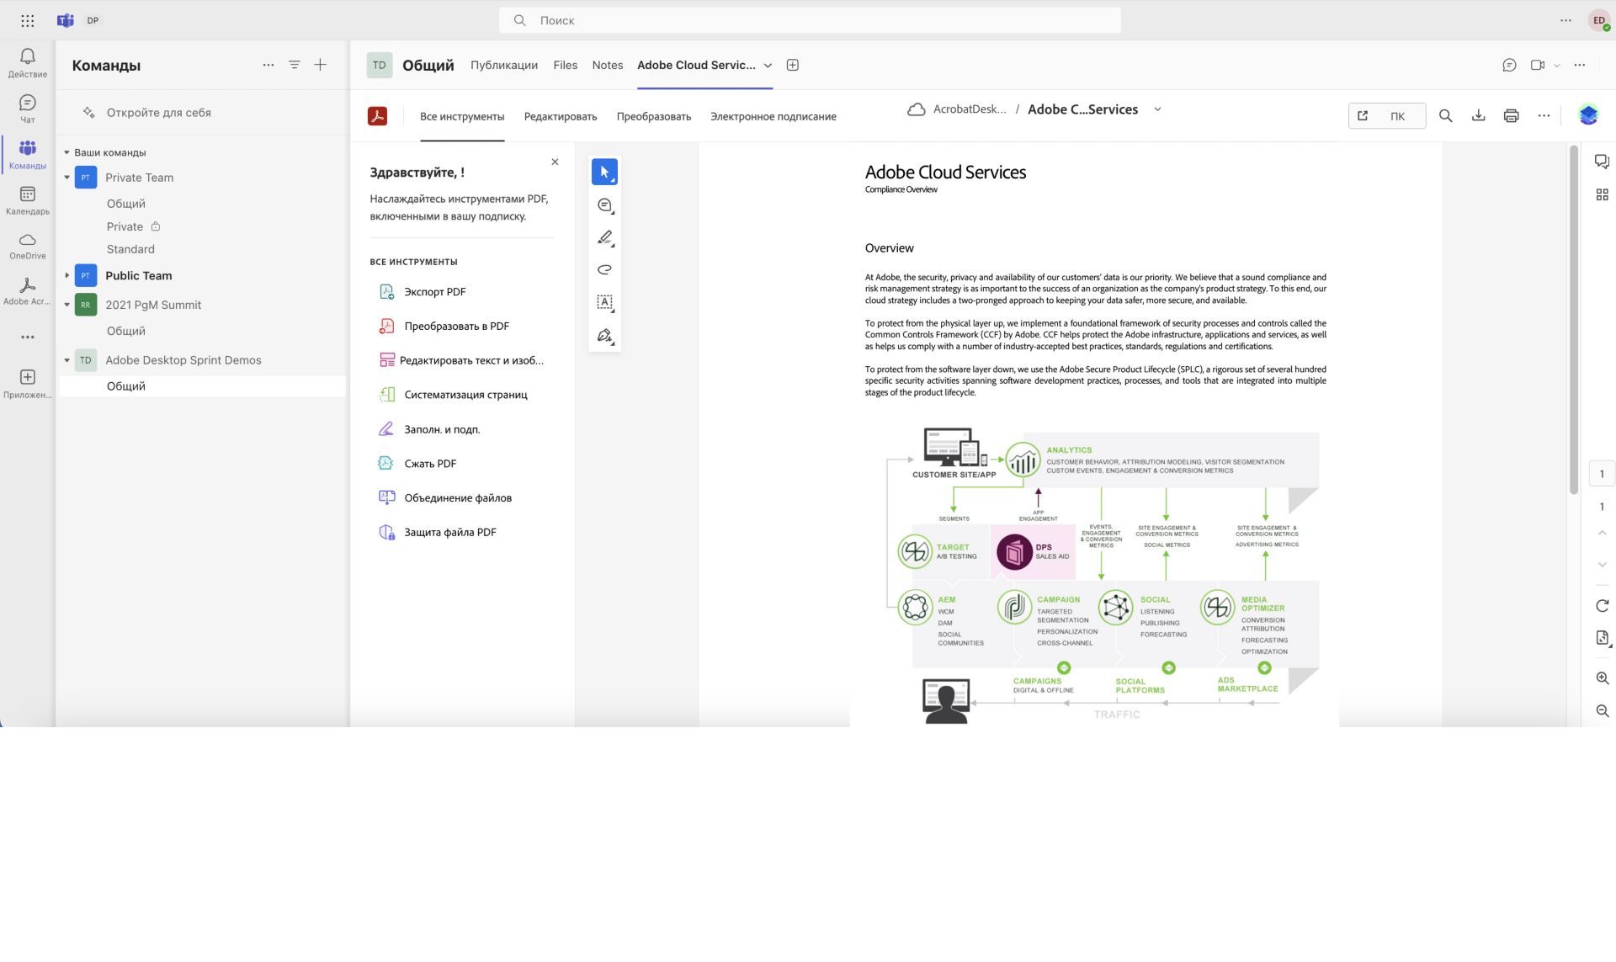Open the Apps store icon
Screen dimensions: 1616x962
pos(27,383)
